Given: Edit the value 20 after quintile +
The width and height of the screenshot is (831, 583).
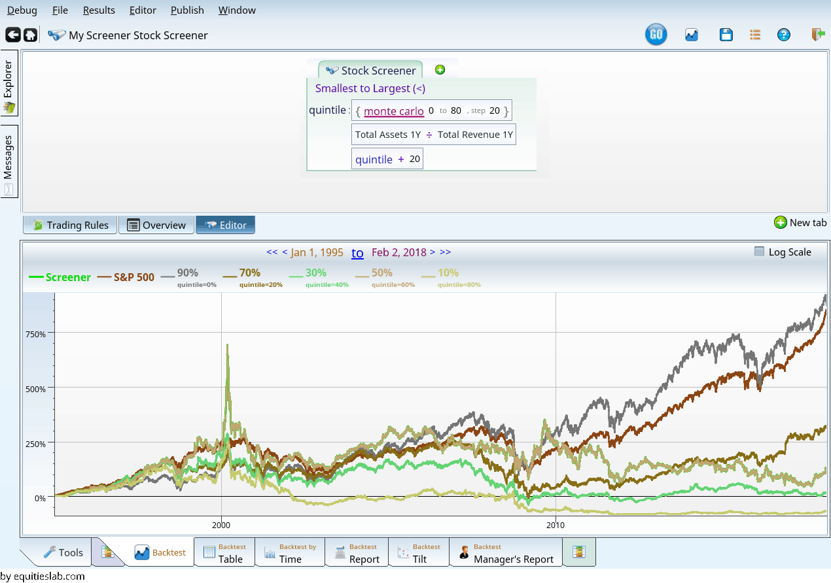Looking at the screenshot, I should tap(415, 159).
